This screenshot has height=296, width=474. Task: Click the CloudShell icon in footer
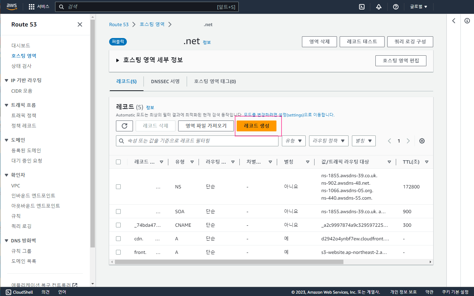[9, 292]
